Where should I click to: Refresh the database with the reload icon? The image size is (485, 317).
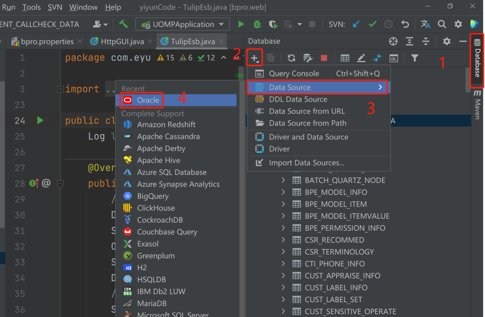(291, 58)
